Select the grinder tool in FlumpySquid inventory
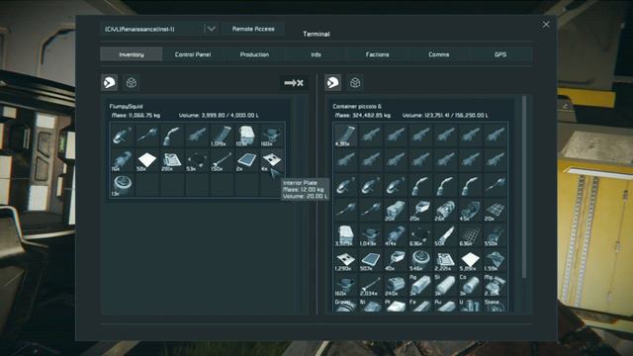 (x=123, y=135)
